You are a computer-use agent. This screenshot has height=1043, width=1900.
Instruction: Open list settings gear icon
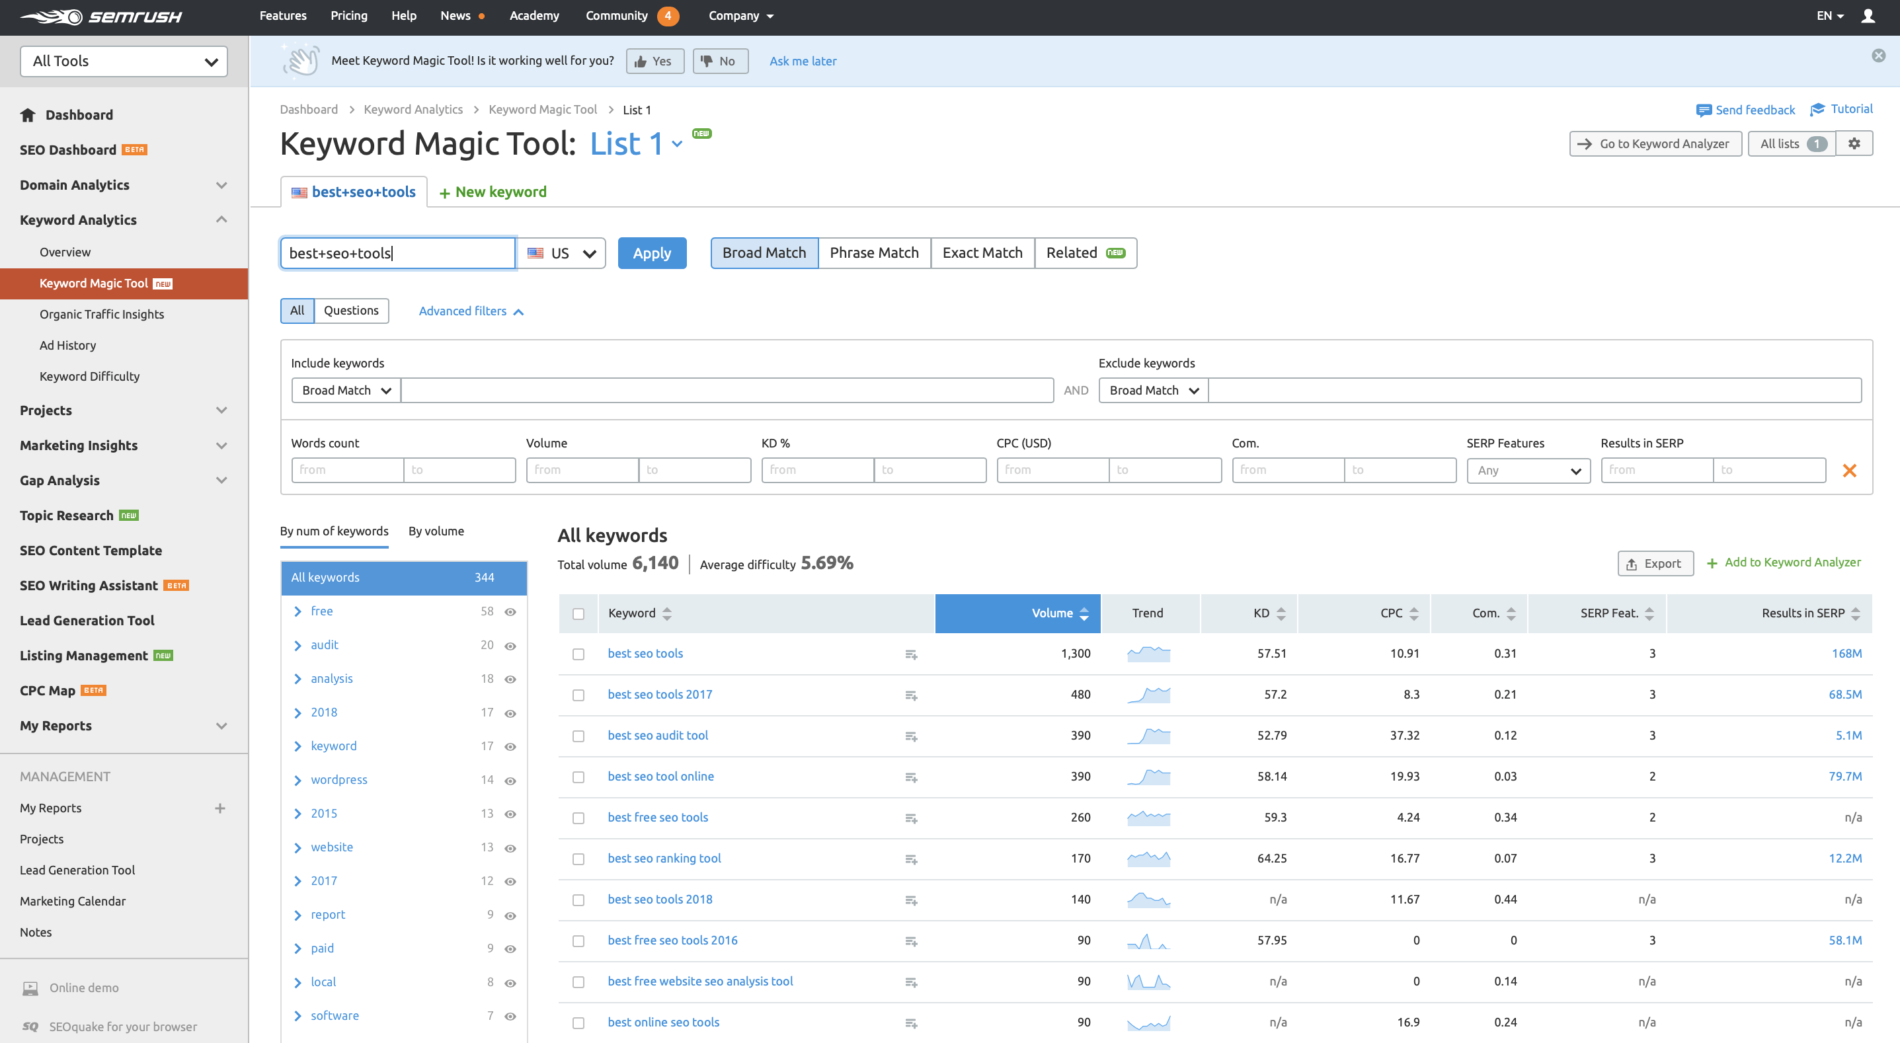(1854, 143)
